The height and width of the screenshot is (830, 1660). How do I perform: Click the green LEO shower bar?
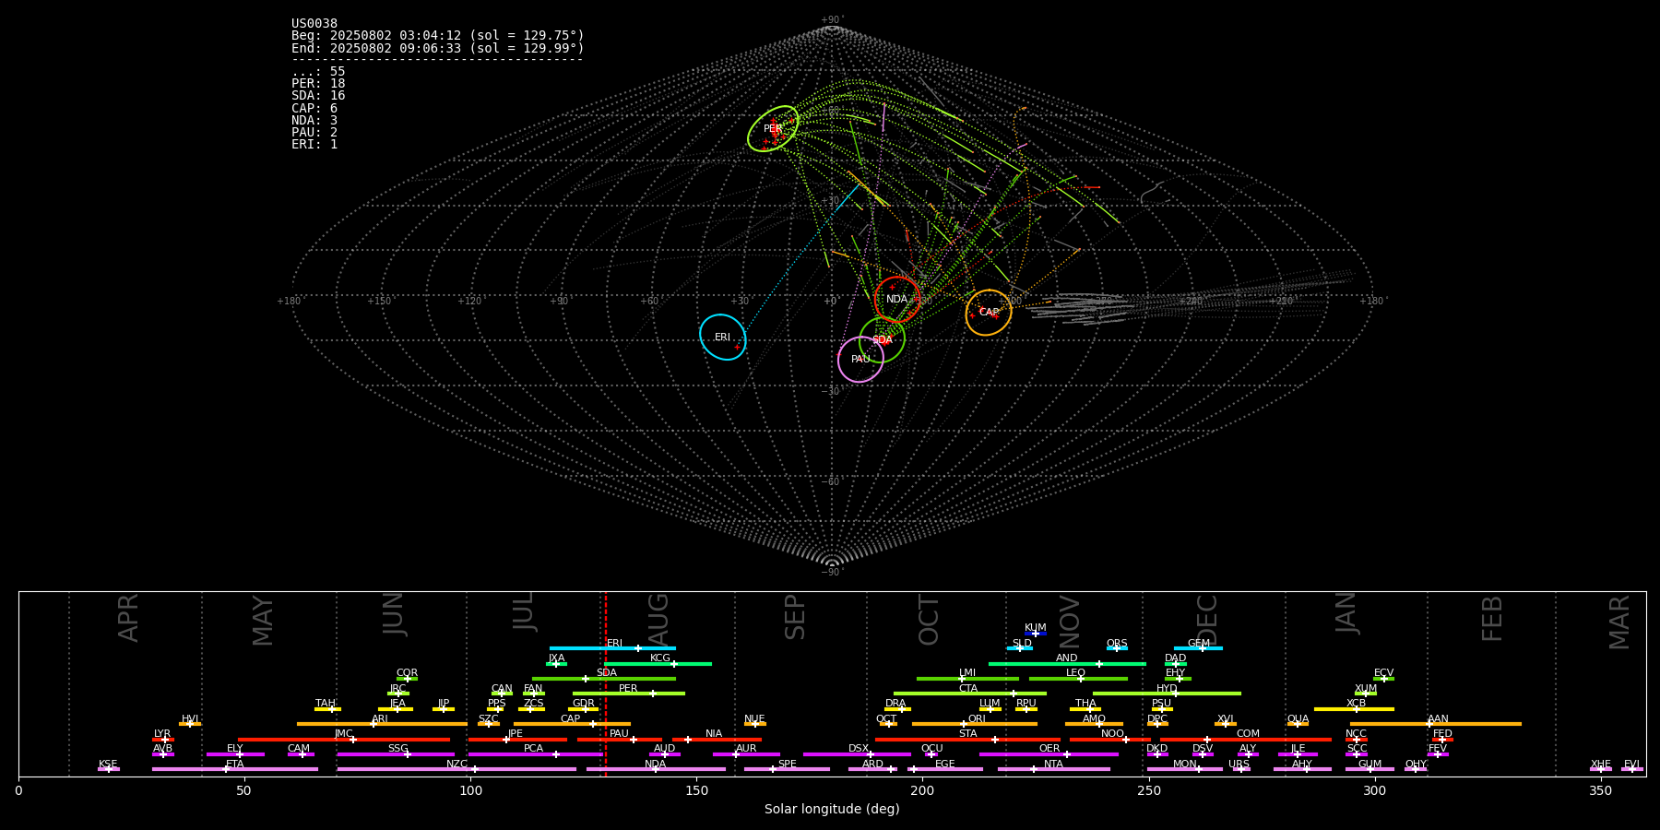pos(1078,679)
